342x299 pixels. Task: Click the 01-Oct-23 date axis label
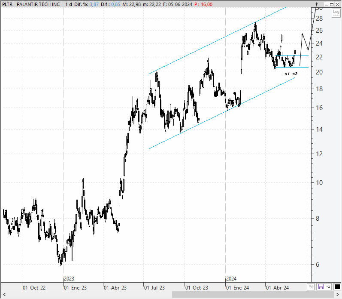click(x=197, y=288)
